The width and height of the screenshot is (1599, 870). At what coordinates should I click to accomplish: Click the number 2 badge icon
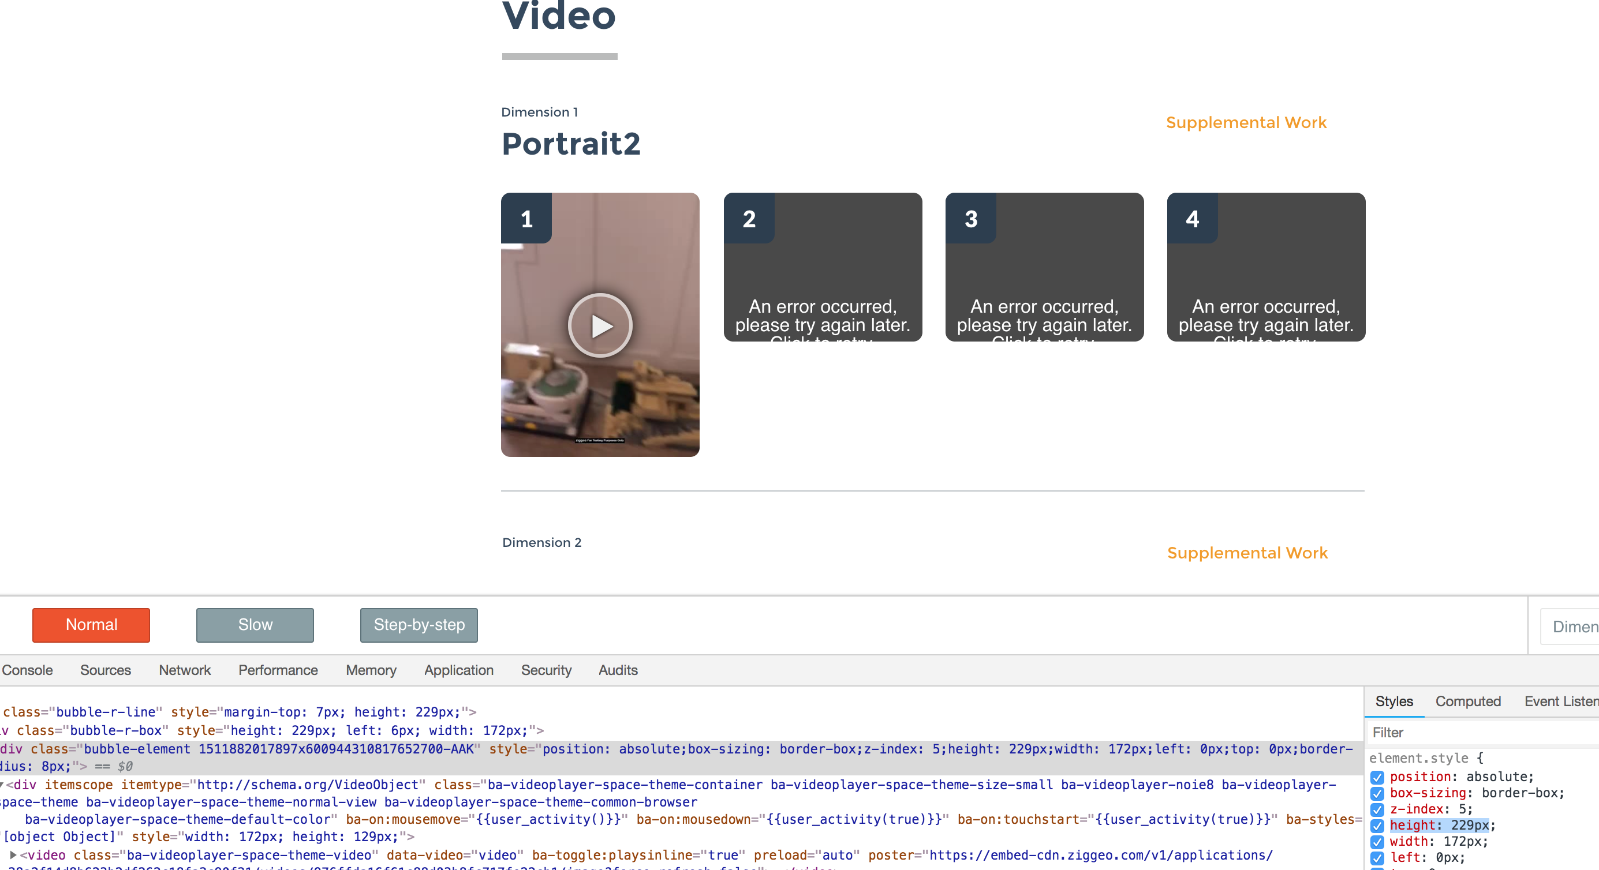(x=749, y=219)
